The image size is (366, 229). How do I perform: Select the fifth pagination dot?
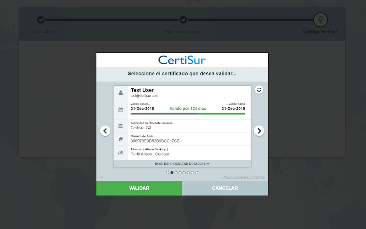coord(184,173)
